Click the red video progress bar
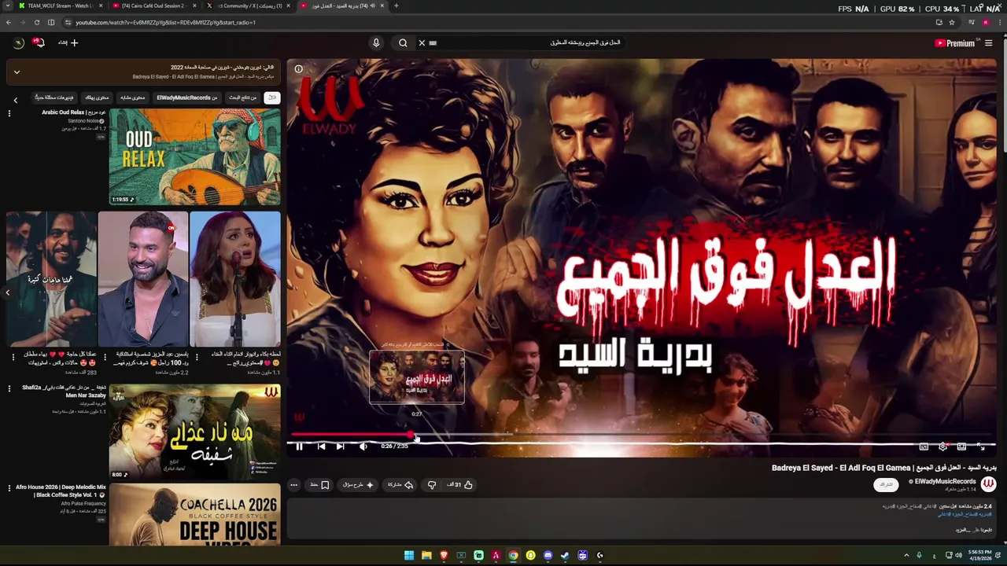 coord(351,434)
